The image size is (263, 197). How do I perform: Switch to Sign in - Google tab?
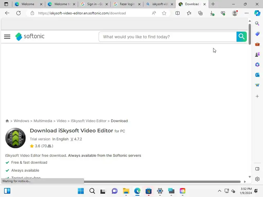(x=94, y=4)
